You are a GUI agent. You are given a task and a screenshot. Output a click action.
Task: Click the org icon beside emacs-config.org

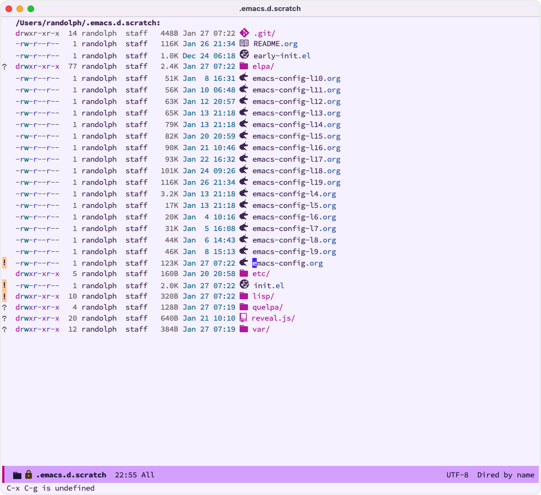point(244,262)
